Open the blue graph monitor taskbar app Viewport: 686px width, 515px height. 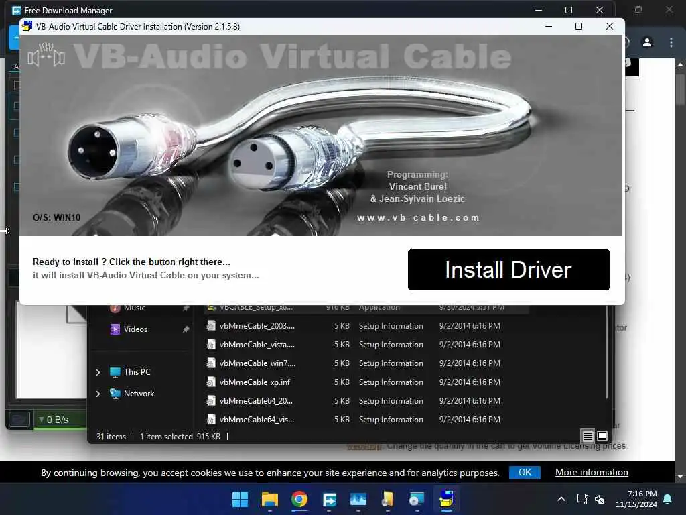point(358,499)
